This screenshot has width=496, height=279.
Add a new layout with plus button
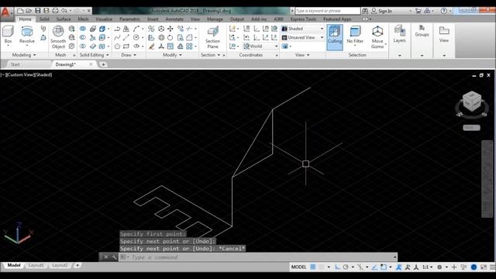(77, 265)
